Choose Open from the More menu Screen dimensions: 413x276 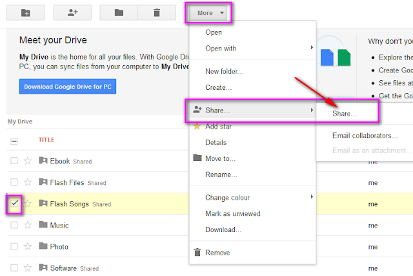pos(252,32)
